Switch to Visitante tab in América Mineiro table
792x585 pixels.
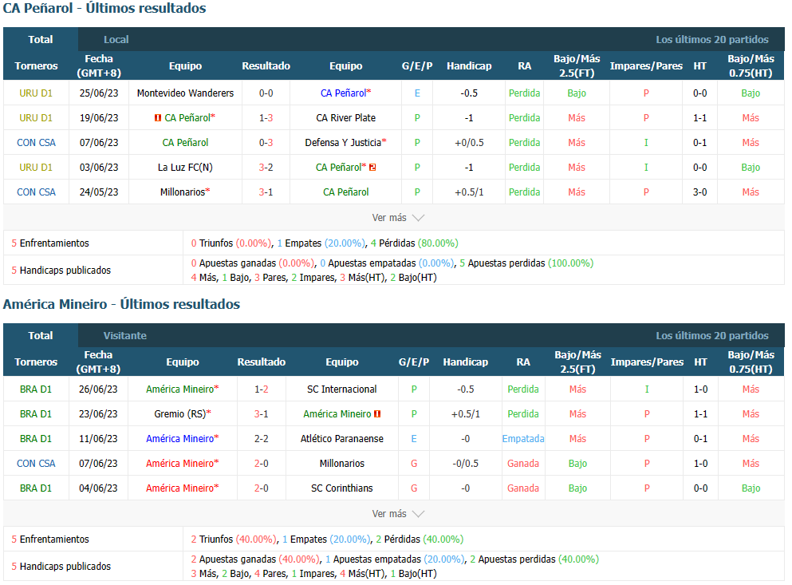[x=124, y=336]
